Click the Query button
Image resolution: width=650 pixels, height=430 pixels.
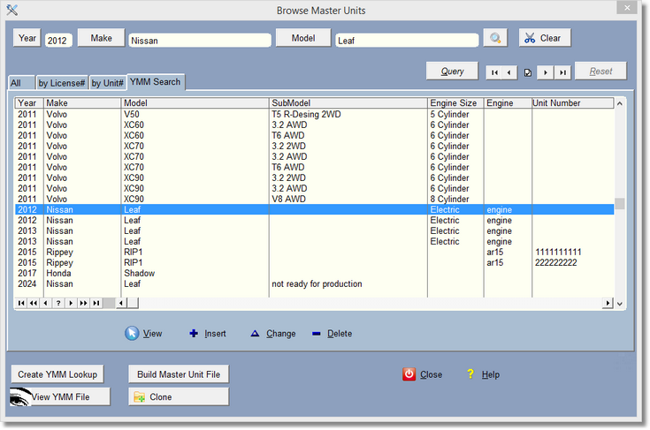pyautogui.click(x=452, y=72)
